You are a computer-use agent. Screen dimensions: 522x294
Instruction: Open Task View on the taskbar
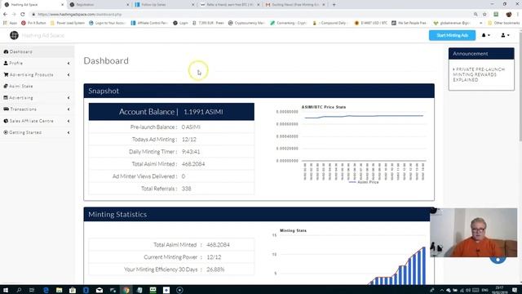(32, 290)
